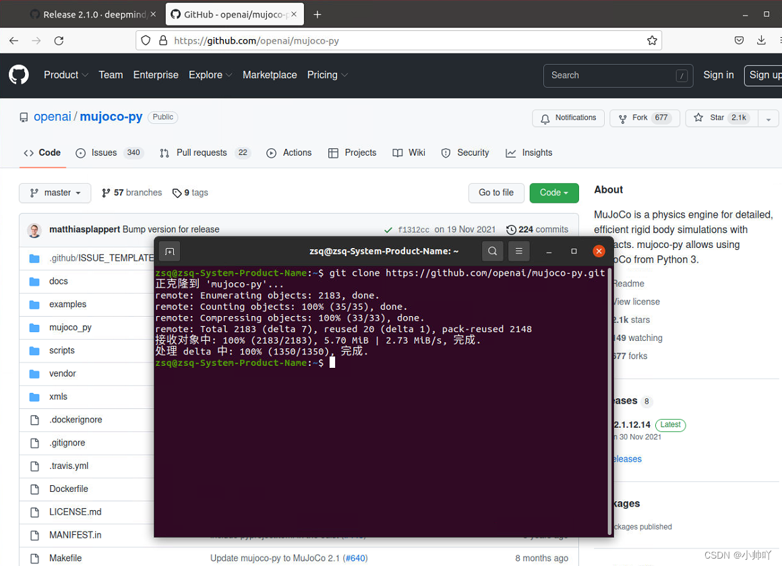Click matthiasplappert avatar image
The image size is (782, 566).
[x=34, y=230]
